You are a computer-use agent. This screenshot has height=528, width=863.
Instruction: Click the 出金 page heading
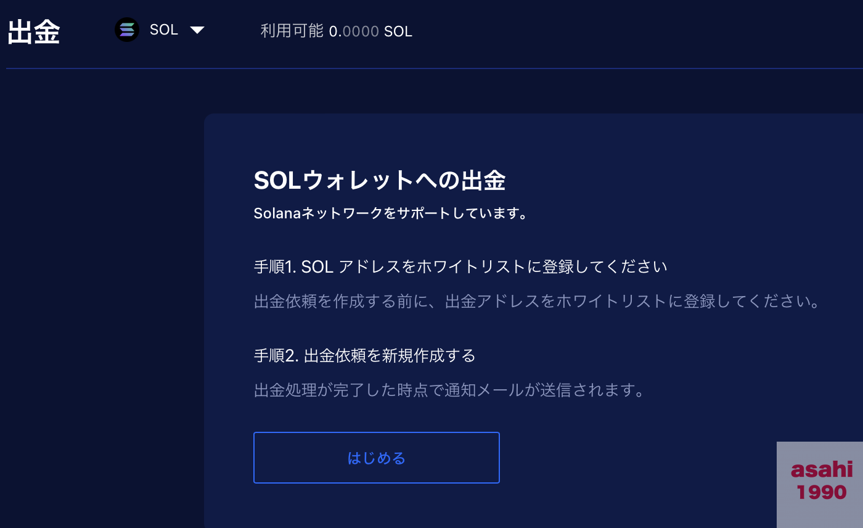(x=34, y=32)
